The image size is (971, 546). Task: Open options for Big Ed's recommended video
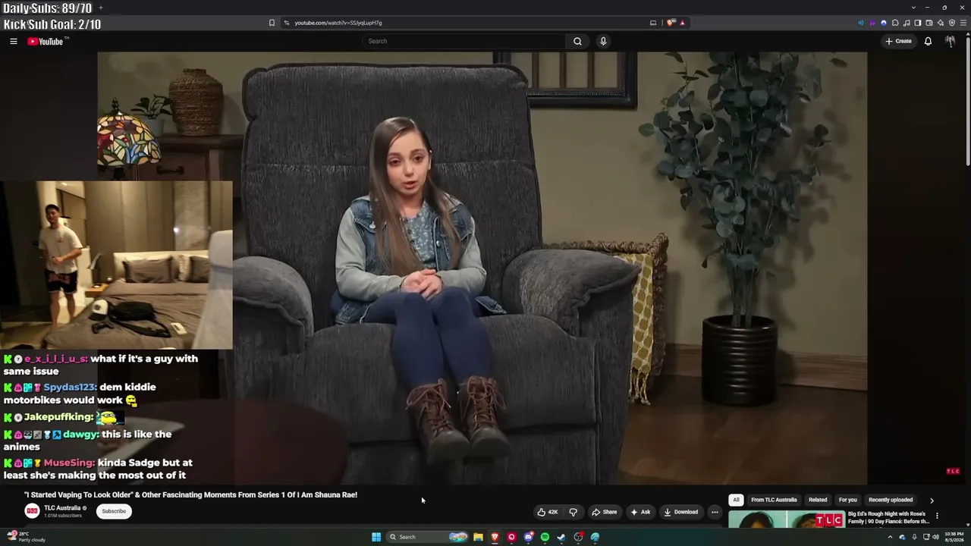click(937, 516)
